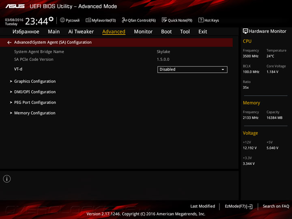292x219 pixels.
Task: Open MyFavorite(F3) label
Action: [104, 20]
